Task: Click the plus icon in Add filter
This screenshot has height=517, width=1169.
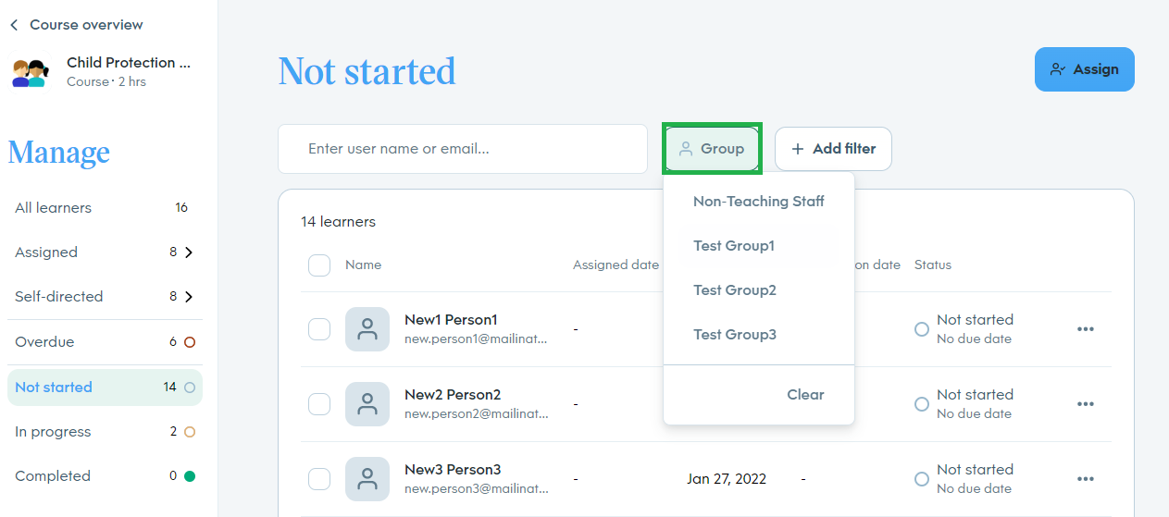Action: (798, 149)
